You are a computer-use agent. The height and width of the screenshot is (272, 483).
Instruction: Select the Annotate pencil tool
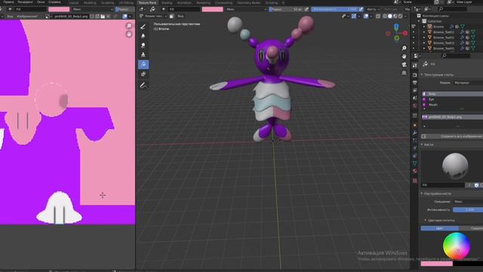(143, 85)
